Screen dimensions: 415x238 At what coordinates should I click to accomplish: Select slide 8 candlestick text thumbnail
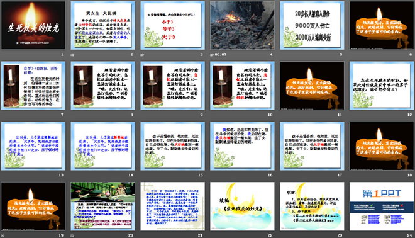tap(103, 86)
